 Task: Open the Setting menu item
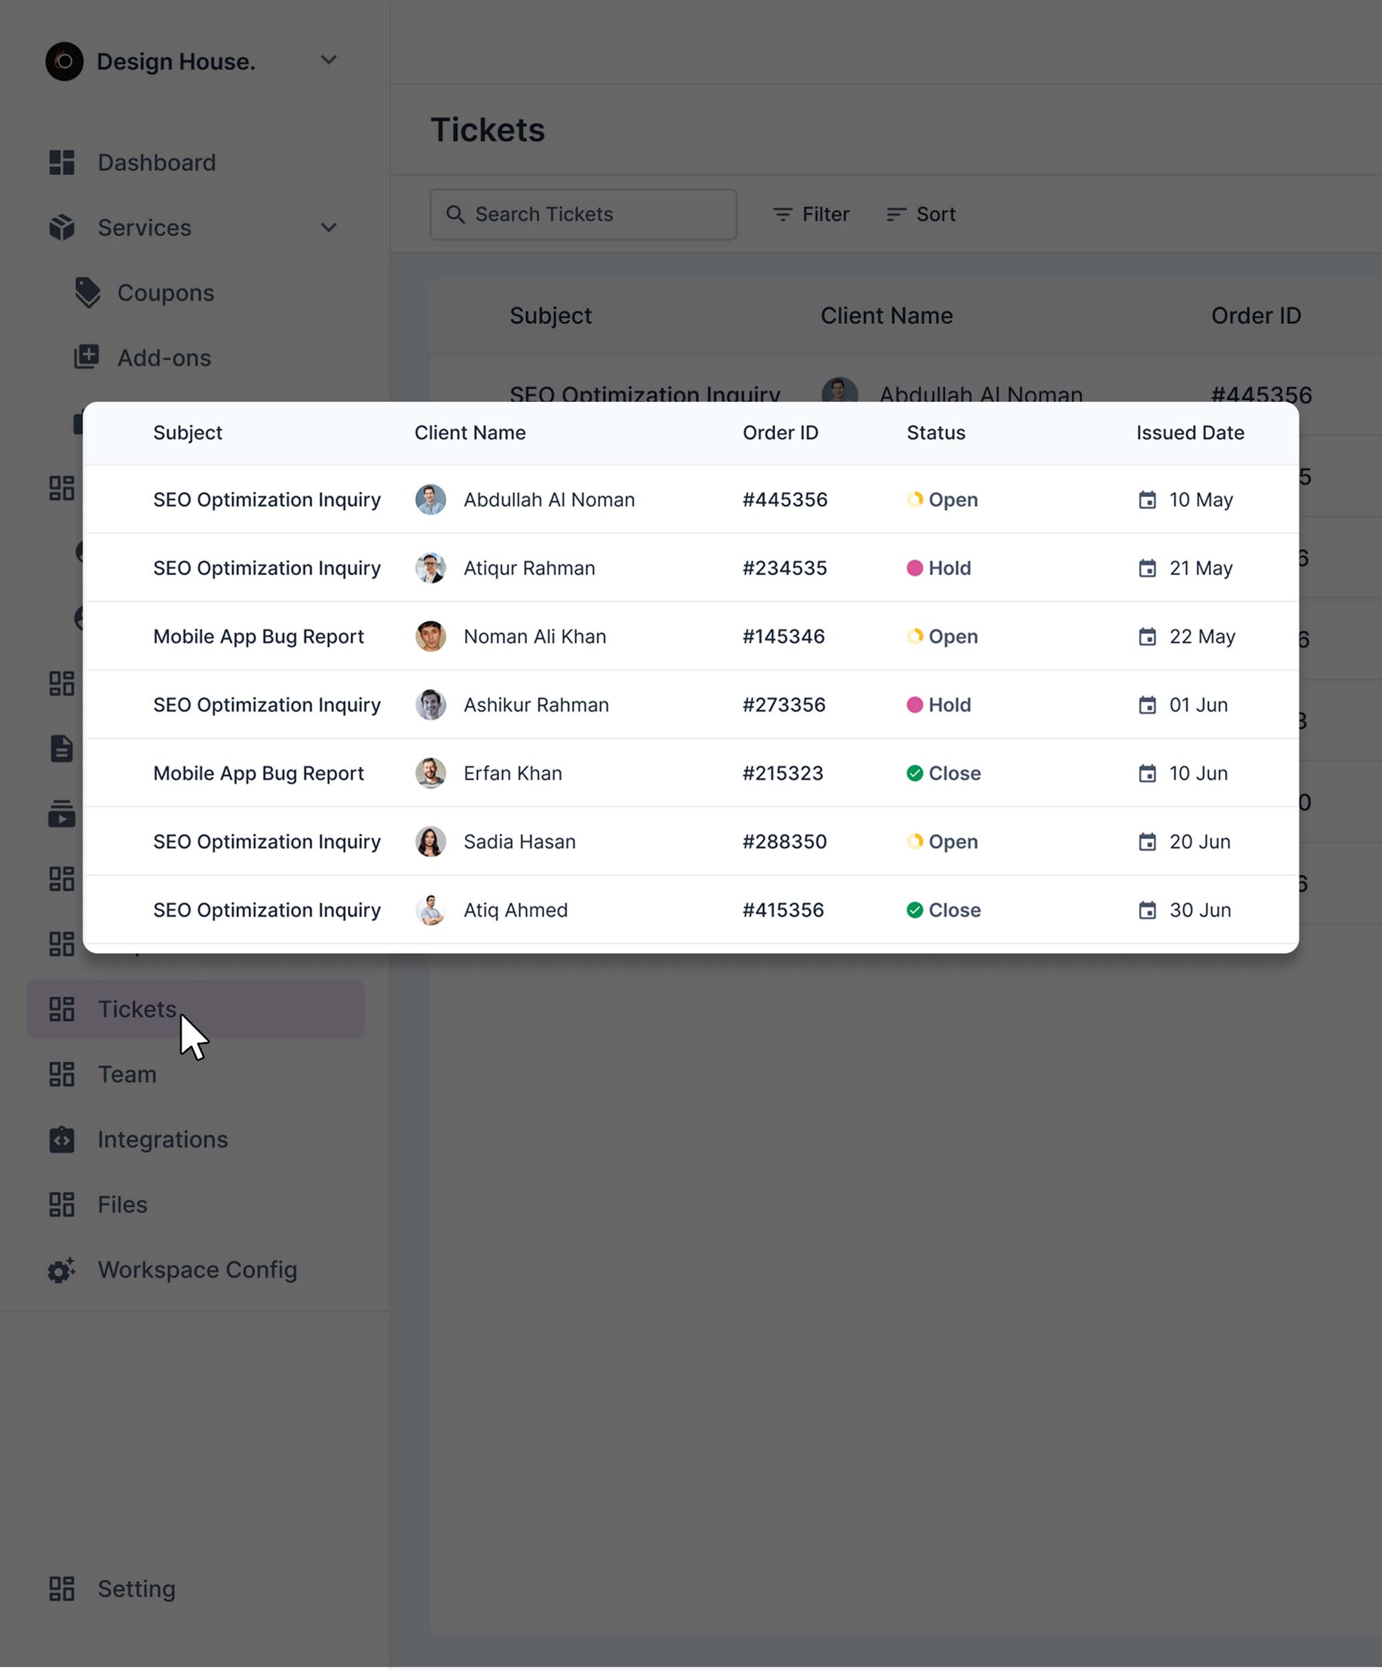tap(136, 1589)
